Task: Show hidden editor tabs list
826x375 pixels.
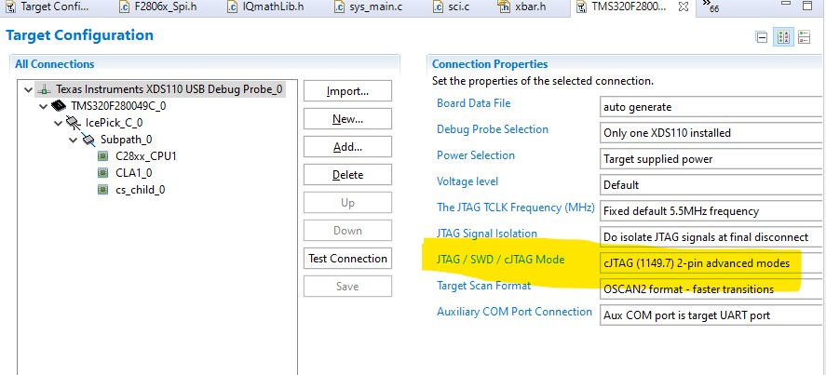Action: tap(713, 9)
